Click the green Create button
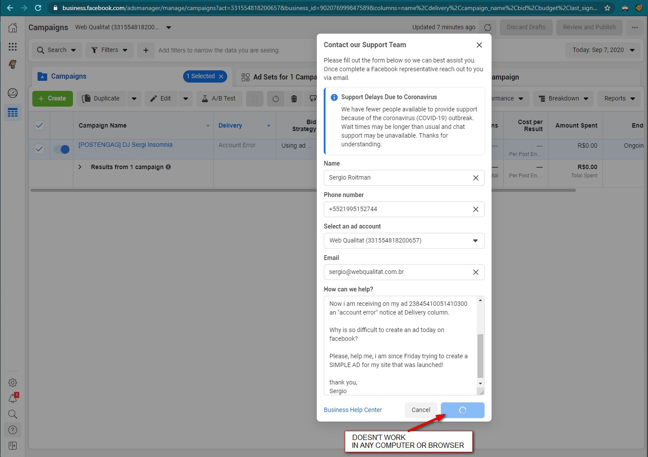Image resolution: width=648 pixels, height=457 pixels. 52,99
